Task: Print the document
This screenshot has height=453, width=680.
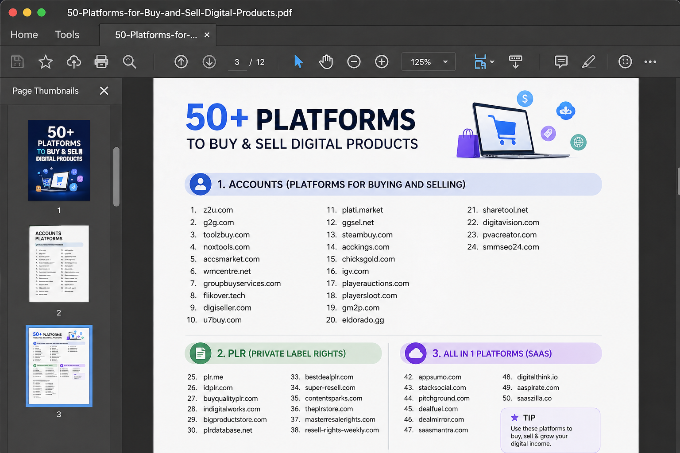Action: click(101, 62)
